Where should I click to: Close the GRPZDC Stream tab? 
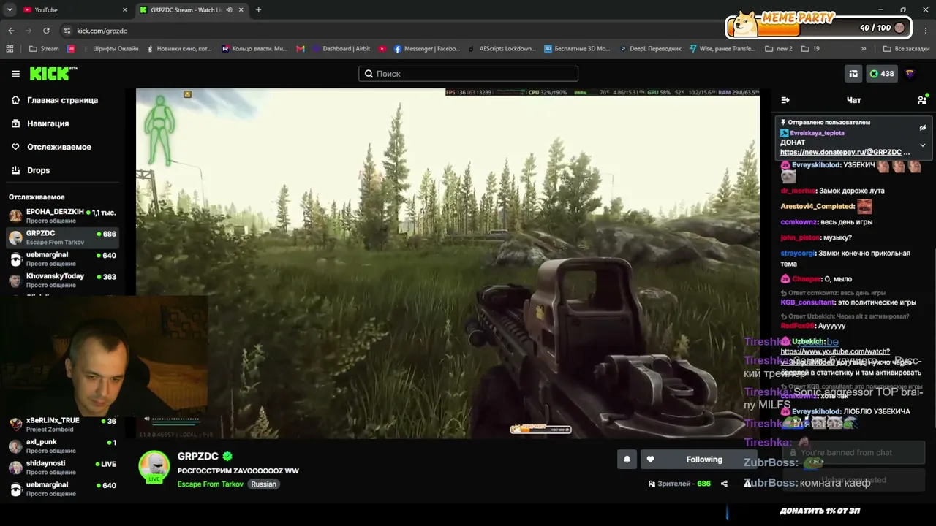coord(241,10)
